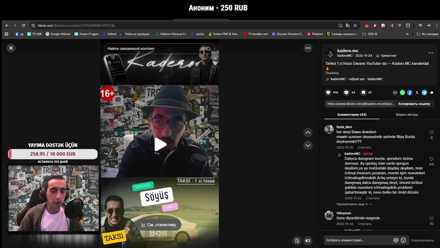Reply to kaderoMC's author comment
Viewport: 440px width, 248px height.
[x=373, y=198]
